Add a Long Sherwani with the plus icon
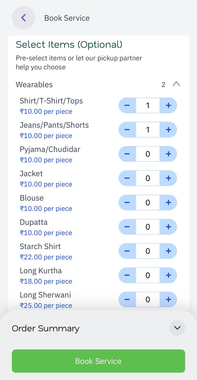This screenshot has width=197, height=380. [168, 300]
